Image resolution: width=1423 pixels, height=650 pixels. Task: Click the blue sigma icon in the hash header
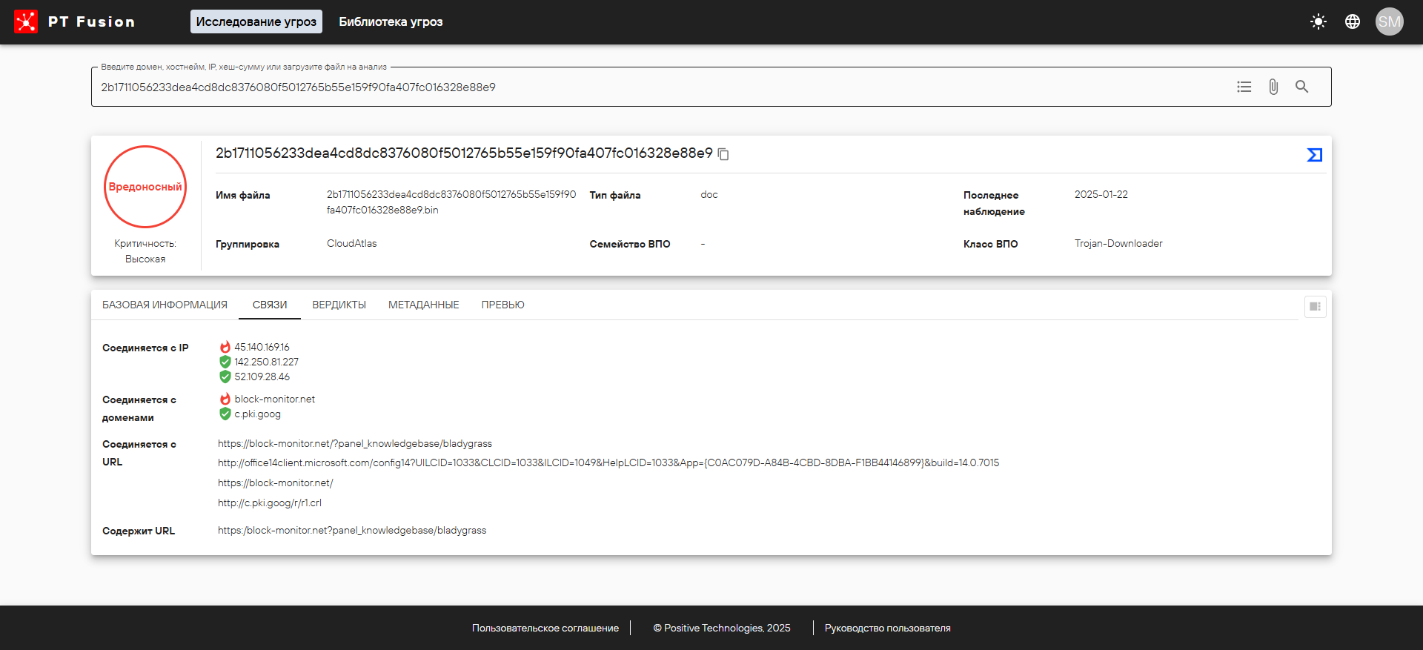pos(1314,155)
